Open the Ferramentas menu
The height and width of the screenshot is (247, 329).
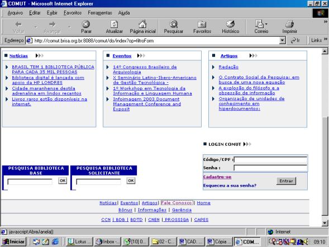[100, 13]
